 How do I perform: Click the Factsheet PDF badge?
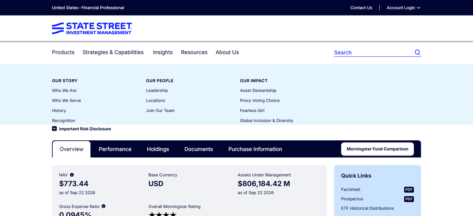(x=409, y=190)
